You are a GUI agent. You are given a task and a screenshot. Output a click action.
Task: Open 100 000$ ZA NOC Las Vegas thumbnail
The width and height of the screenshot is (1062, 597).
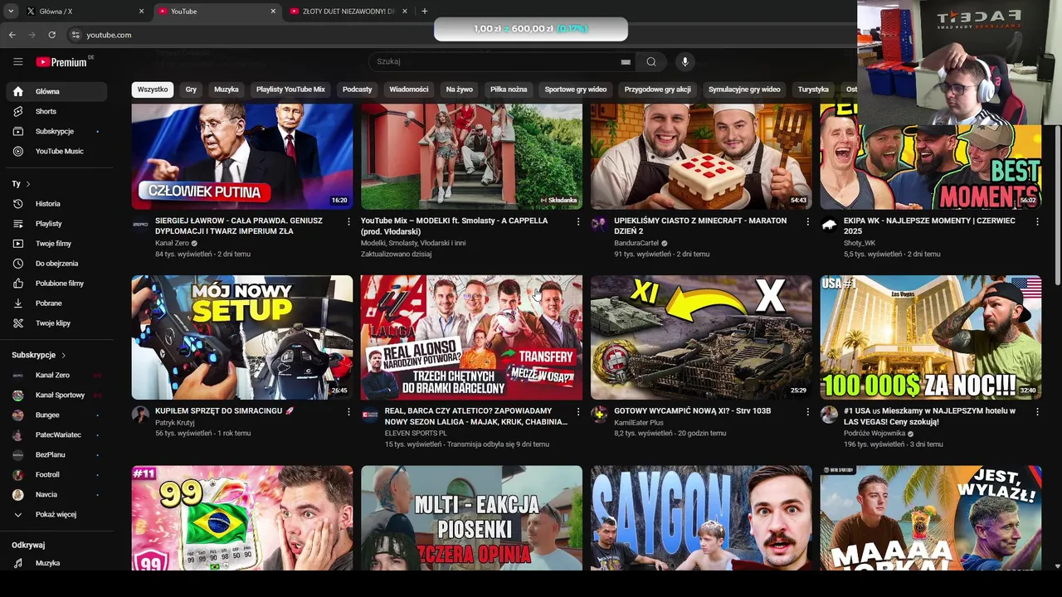pos(931,337)
